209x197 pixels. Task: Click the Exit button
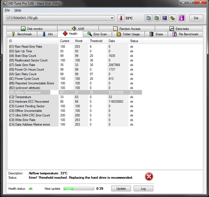click(x=196, y=18)
